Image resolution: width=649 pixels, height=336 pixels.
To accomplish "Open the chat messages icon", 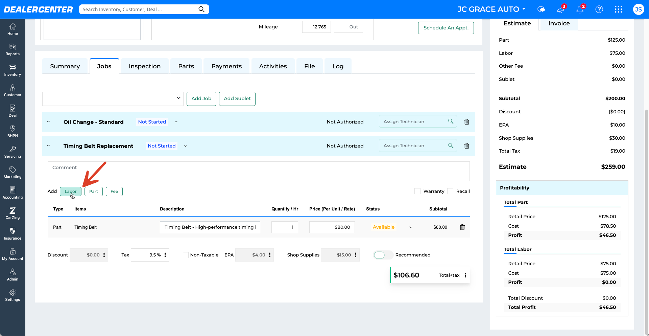I will point(541,9).
